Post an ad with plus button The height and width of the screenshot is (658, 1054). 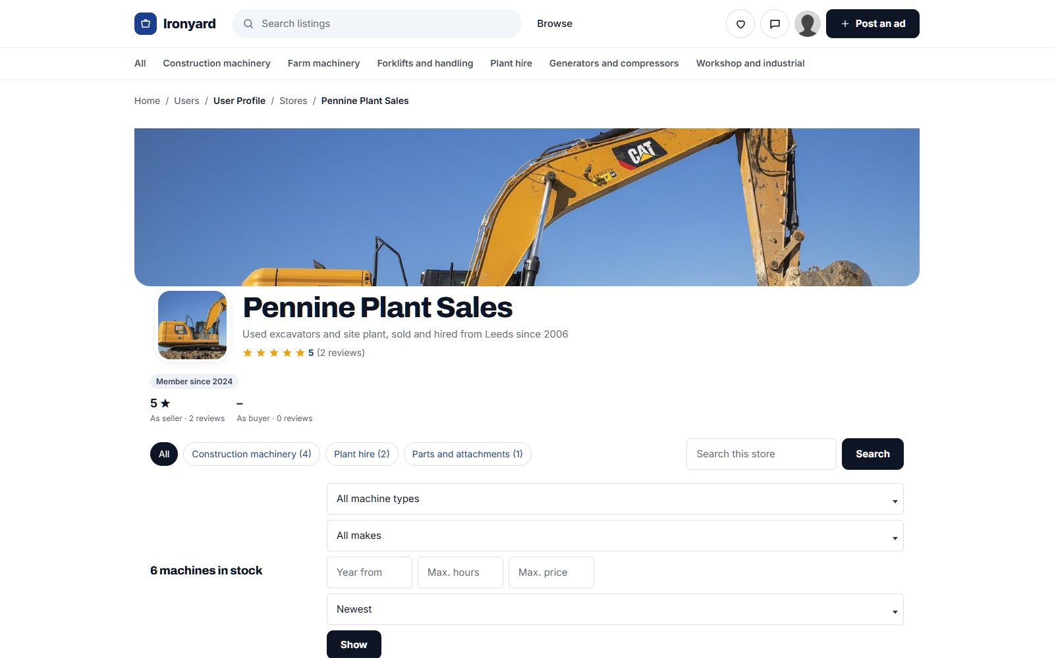point(873,24)
